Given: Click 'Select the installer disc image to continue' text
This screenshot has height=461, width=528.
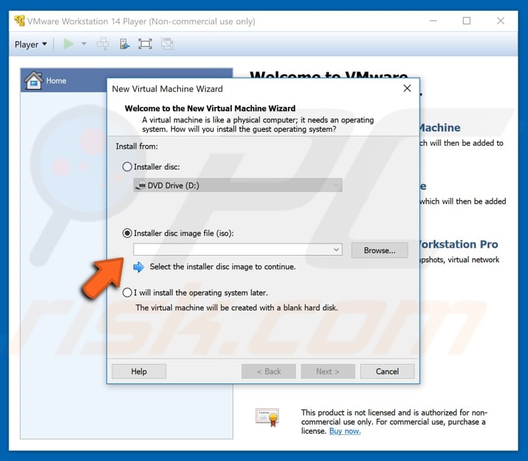Looking at the screenshot, I should tap(223, 266).
